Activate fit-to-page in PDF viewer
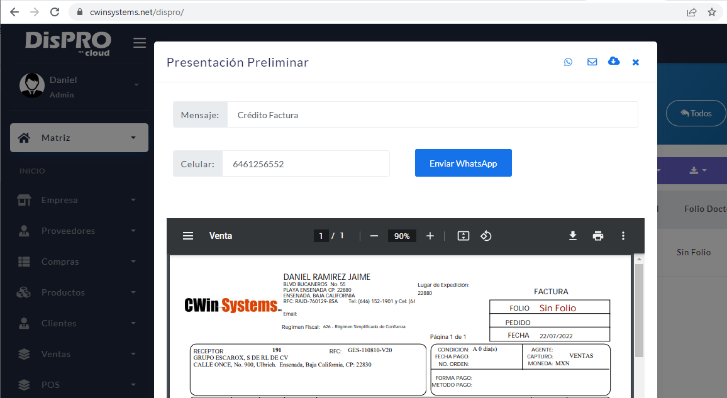Screen dimensions: 727x398 (463, 236)
